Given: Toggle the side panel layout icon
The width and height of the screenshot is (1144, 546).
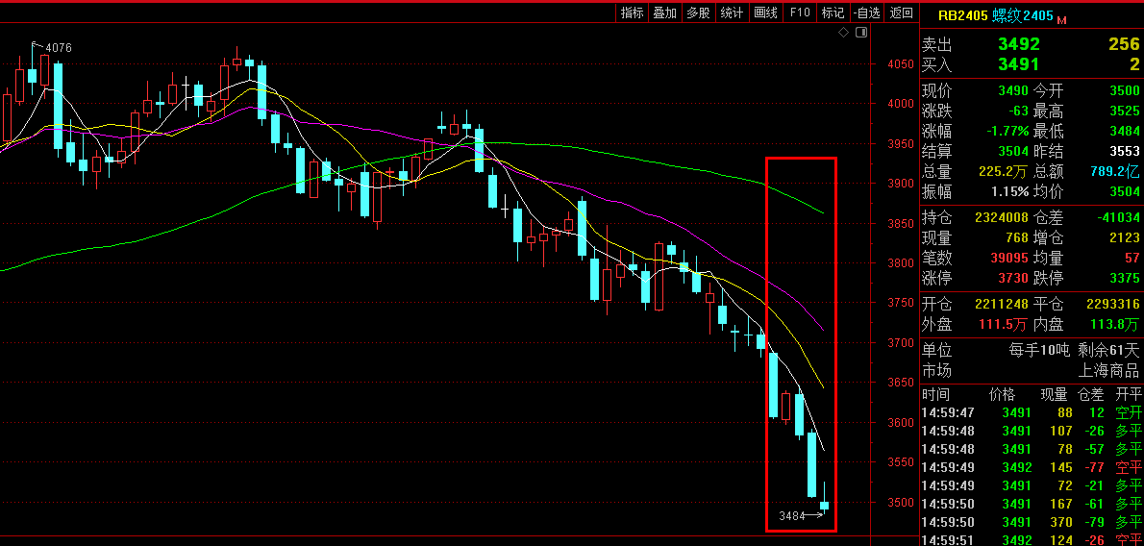Looking at the screenshot, I should point(860,33).
